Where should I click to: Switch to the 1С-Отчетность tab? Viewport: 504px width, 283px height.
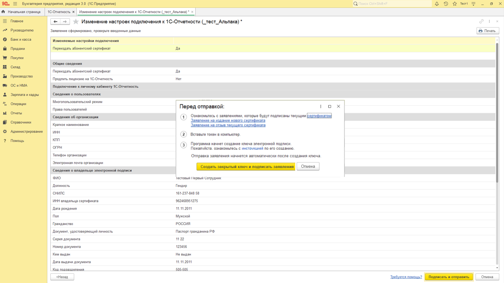click(x=59, y=12)
